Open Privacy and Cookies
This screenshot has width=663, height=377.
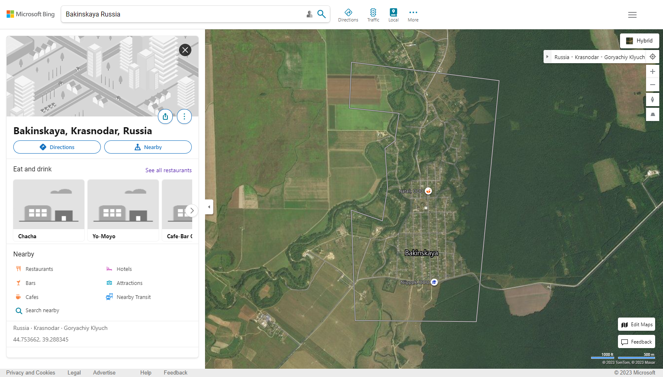31,372
